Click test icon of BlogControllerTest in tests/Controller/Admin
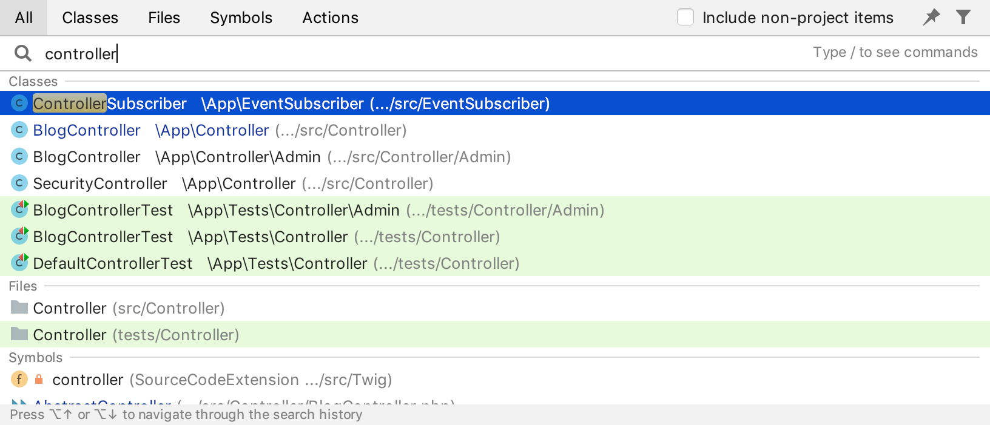This screenshot has height=425, width=990. (20, 209)
